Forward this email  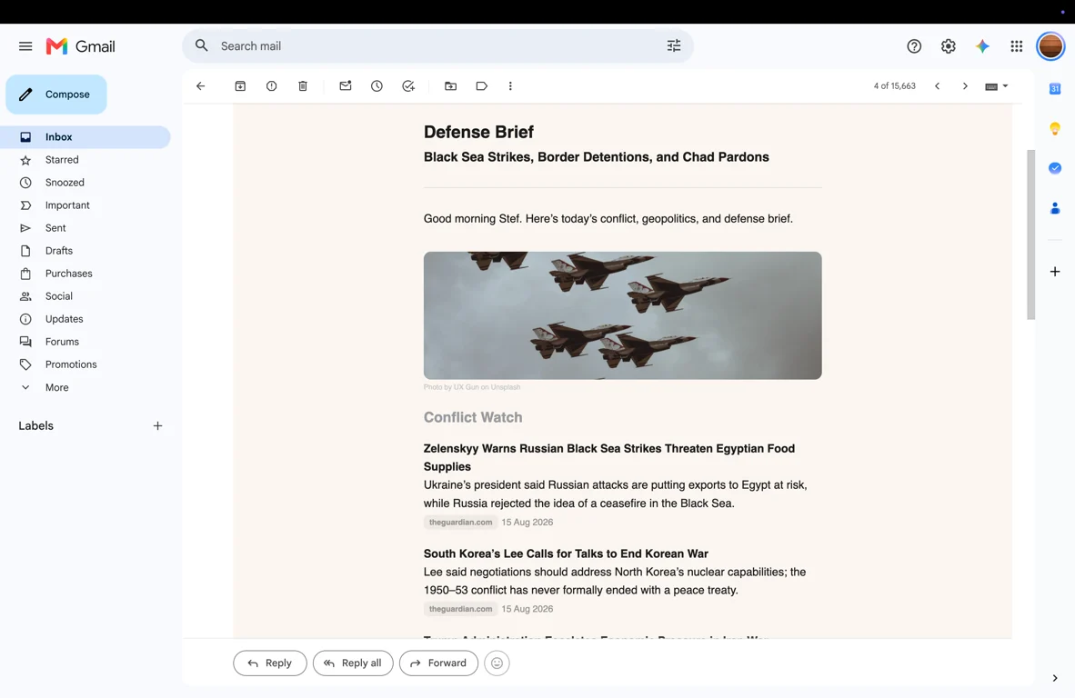click(x=438, y=663)
